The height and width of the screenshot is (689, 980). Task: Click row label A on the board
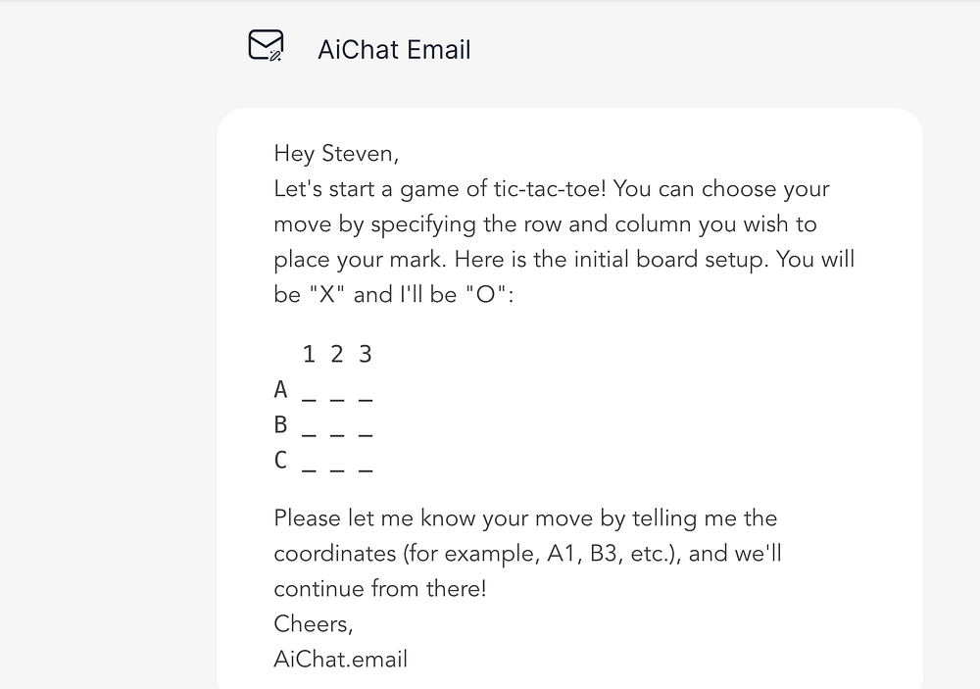[x=281, y=390]
